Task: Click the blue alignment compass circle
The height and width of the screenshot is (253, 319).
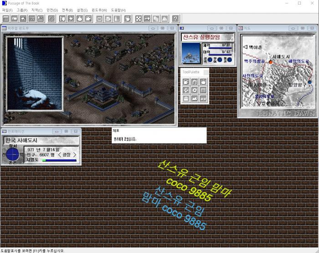Action: (x=12, y=154)
